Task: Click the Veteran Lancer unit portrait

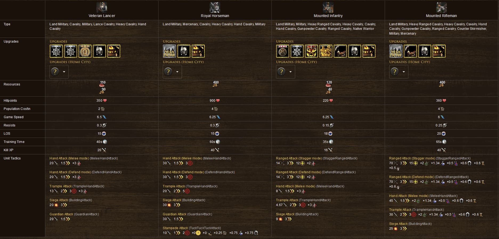Action: (102, 7)
